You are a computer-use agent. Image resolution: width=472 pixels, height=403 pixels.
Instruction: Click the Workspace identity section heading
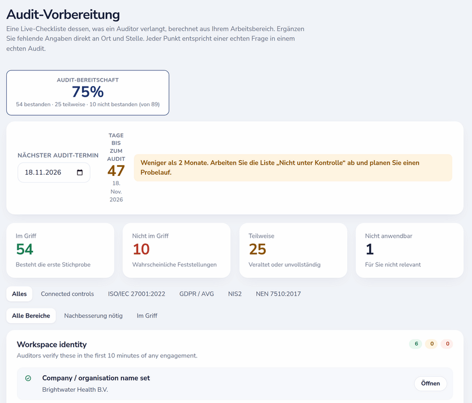tap(52, 345)
